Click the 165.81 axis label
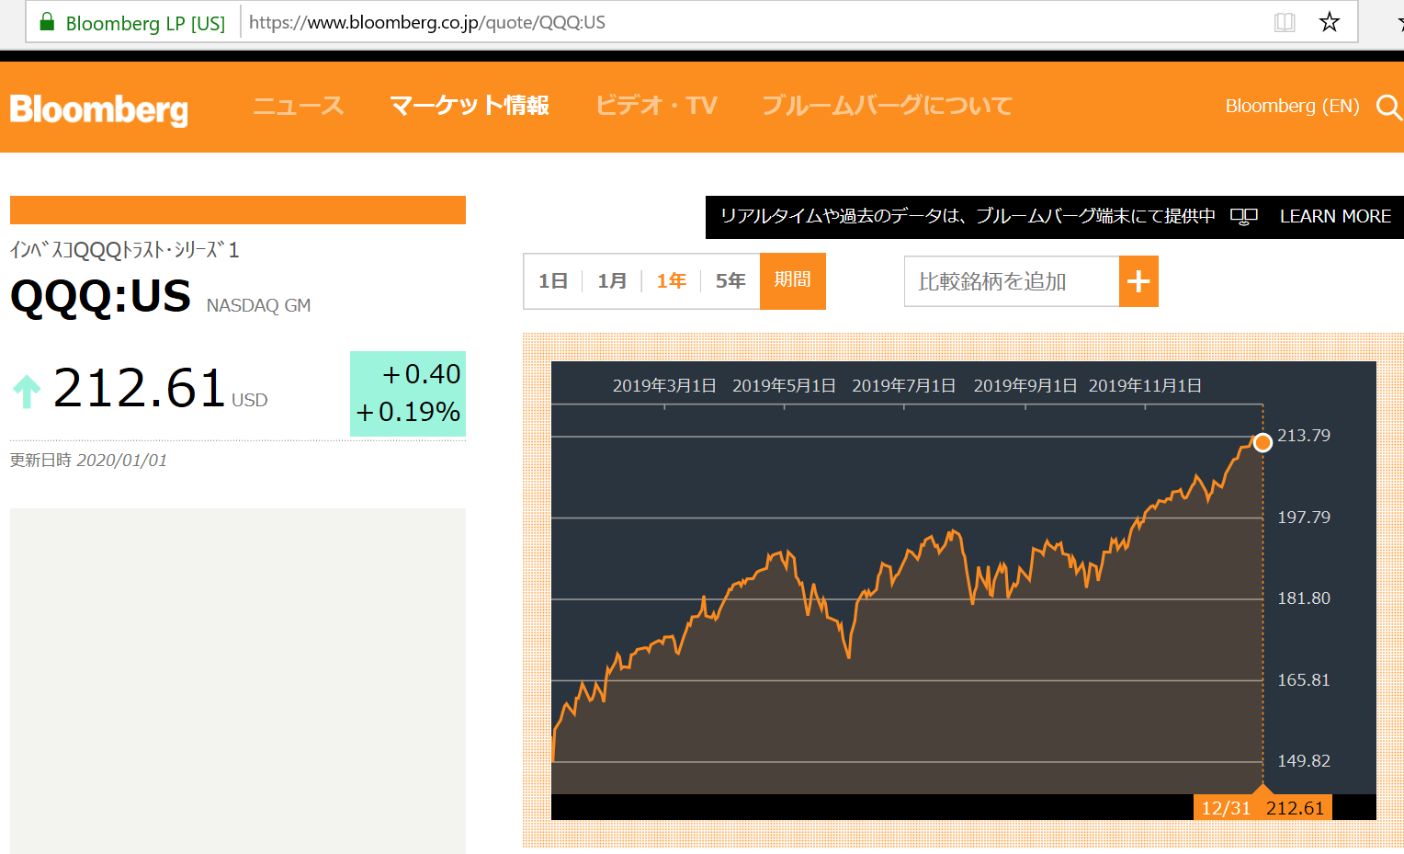1404x854 pixels. pyautogui.click(x=1304, y=680)
